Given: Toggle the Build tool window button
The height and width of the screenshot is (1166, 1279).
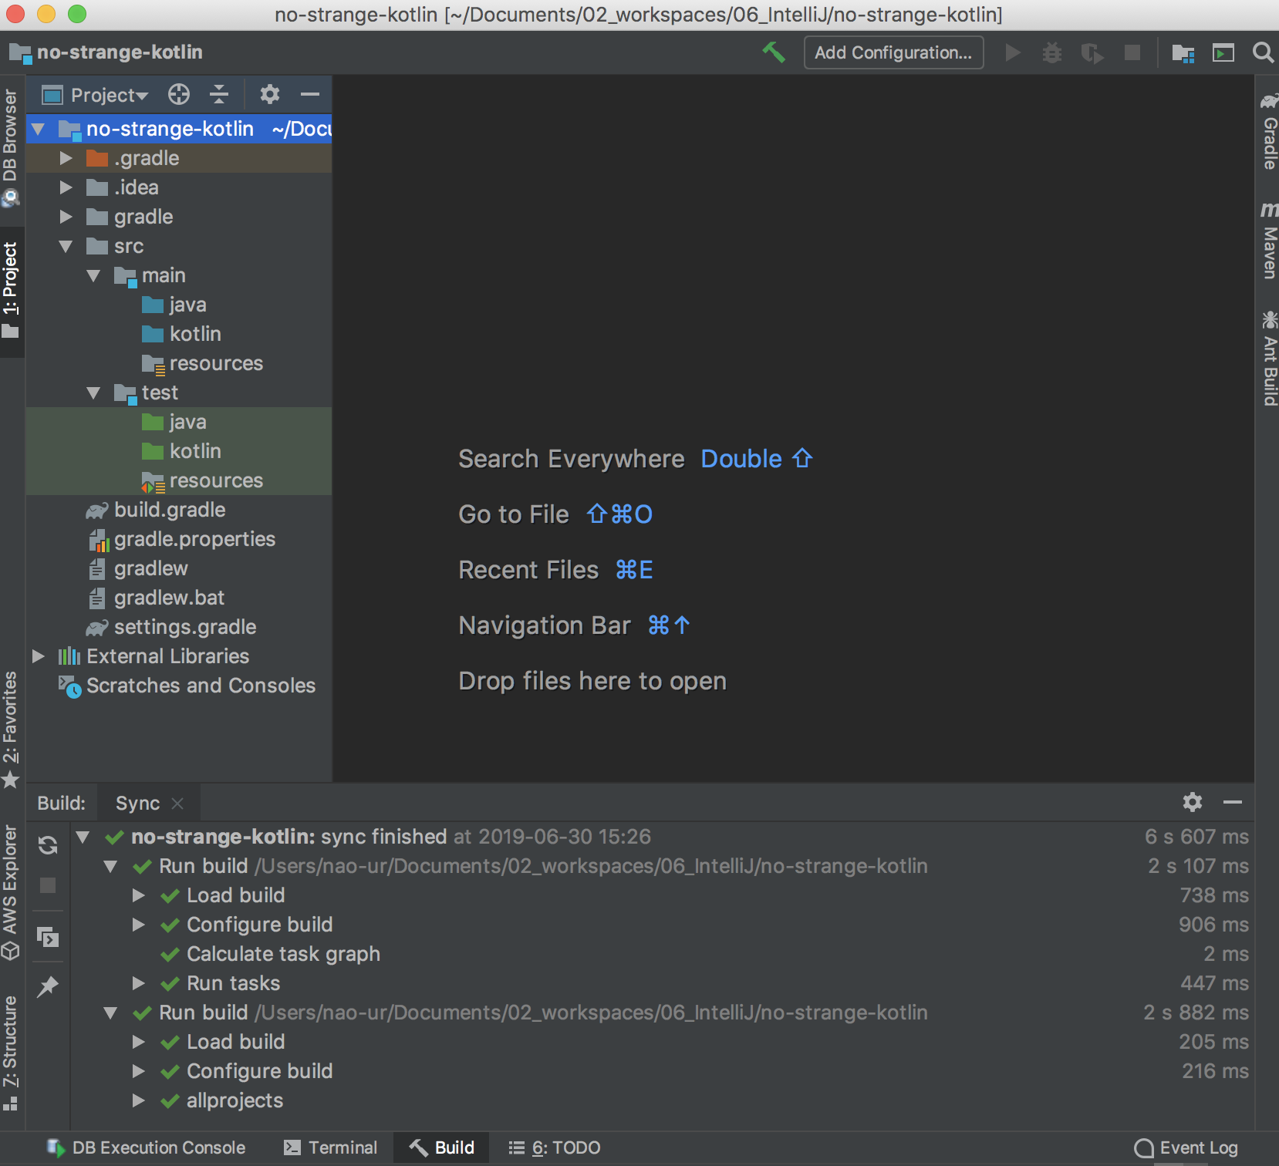Looking at the screenshot, I should pos(441,1147).
